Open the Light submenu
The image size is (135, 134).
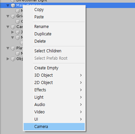coord(54,97)
